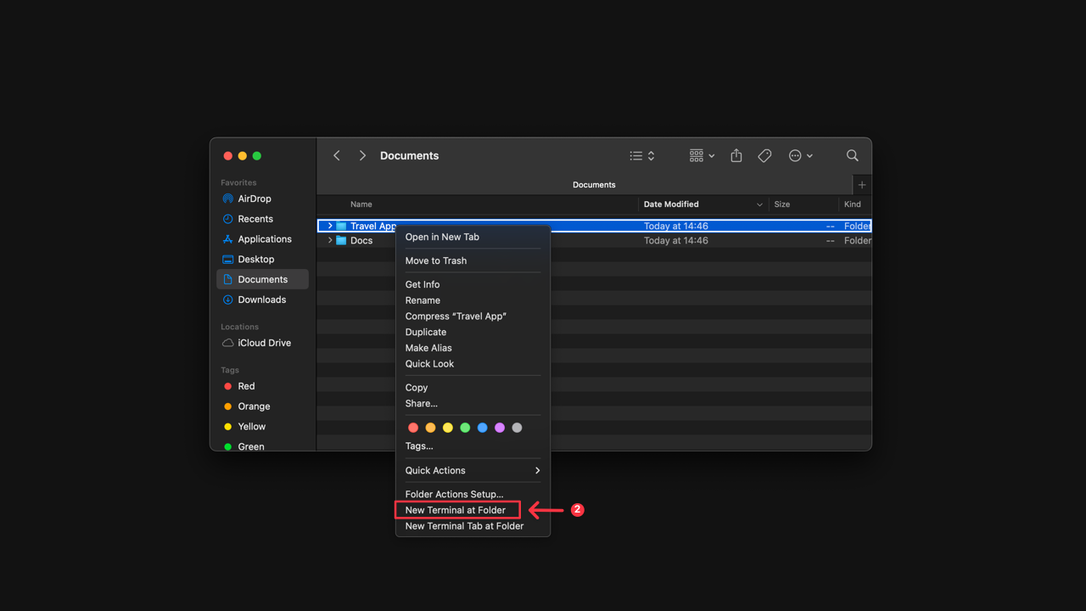The width and height of the screenshot is (1086, 611).
Task: Click the more actions ellipsis icon
Action: [x=796, y=155]
